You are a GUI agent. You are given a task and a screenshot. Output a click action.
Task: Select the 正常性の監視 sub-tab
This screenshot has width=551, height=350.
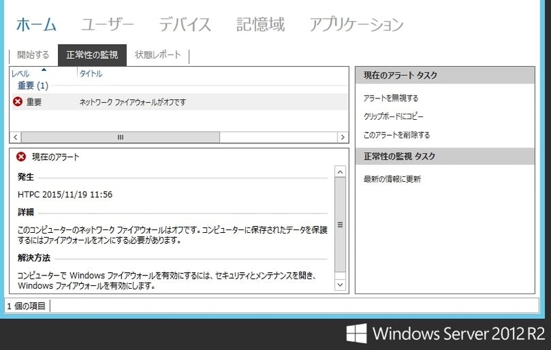[x=92, y=55]
